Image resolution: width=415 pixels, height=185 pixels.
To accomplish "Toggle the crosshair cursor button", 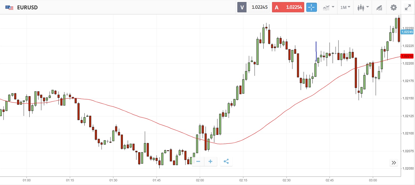I will point(311,7).
